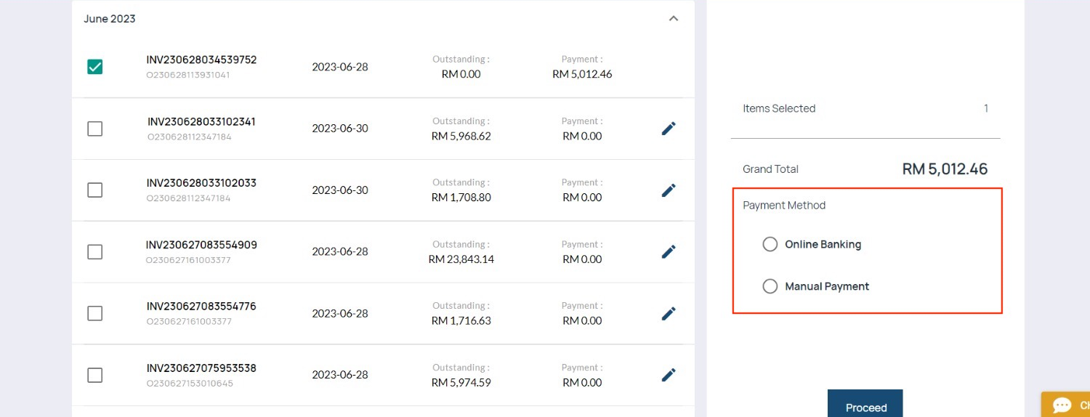
Task: Click the Grand Total amount RM 5,012.46
Action: (945, 169)
